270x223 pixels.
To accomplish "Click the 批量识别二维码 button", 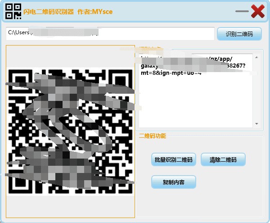I will click(174, 159).
